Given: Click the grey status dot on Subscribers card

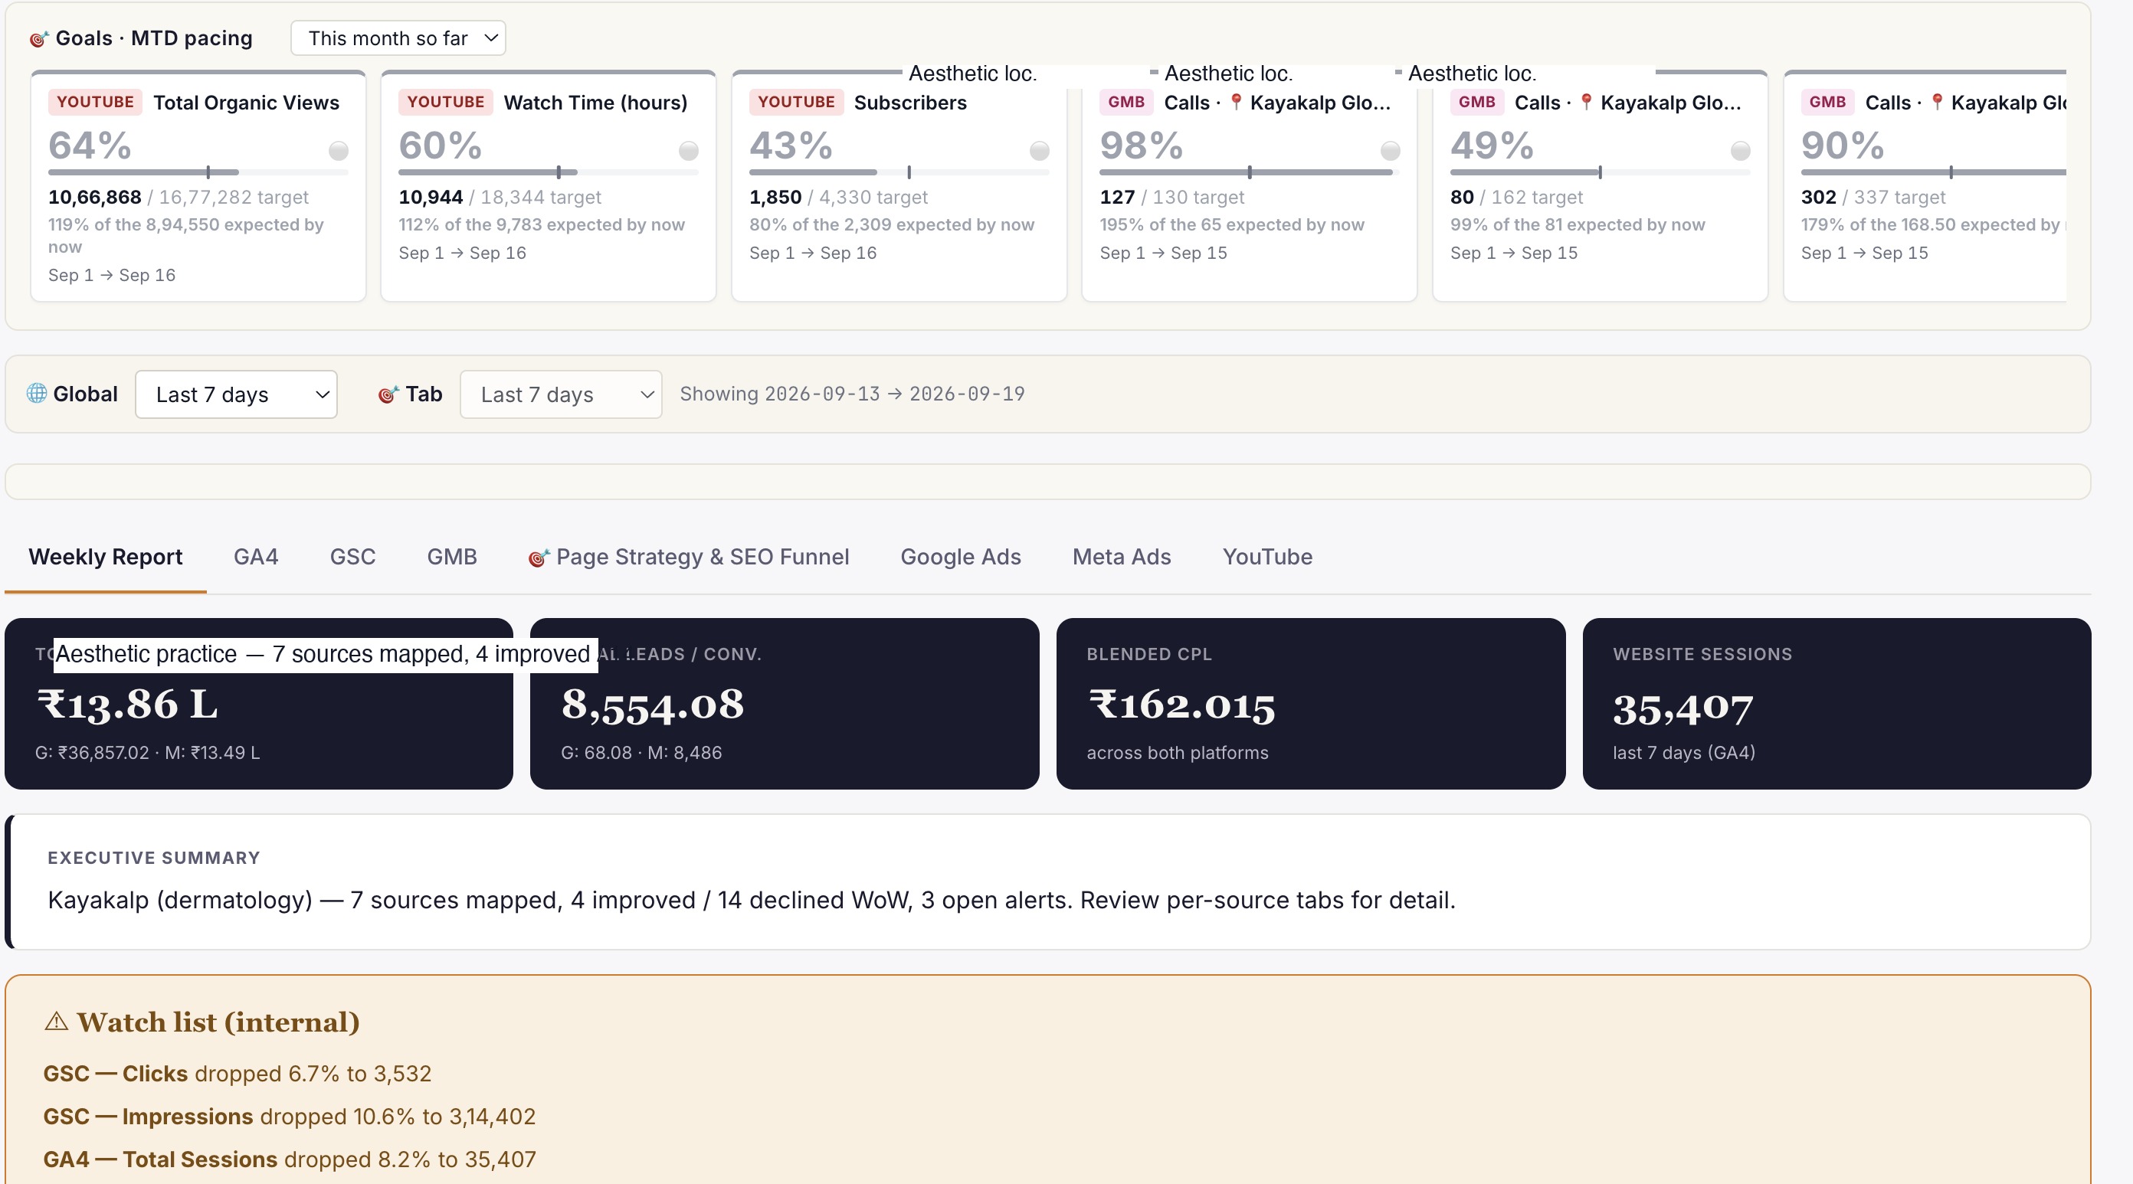Looking at the screenshot, I should 1040,150.
